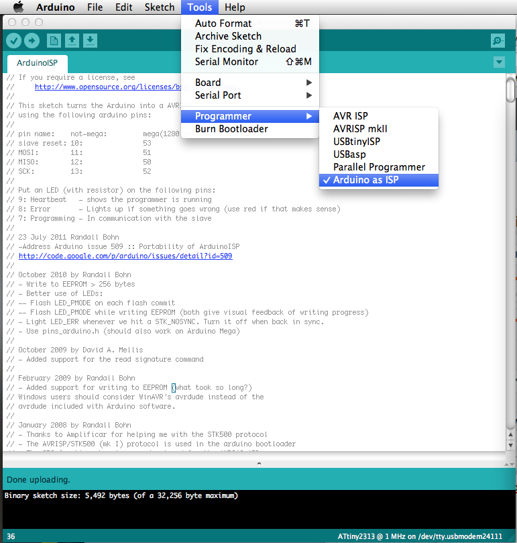517x543 pixels.
Task: Select Fix Encoding & Reload
Action: point(250,49)
